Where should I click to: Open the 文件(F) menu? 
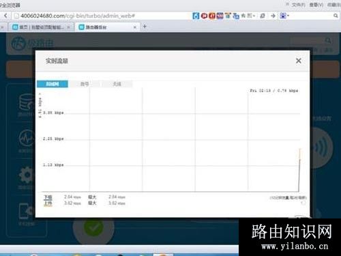tap(299, 5)
